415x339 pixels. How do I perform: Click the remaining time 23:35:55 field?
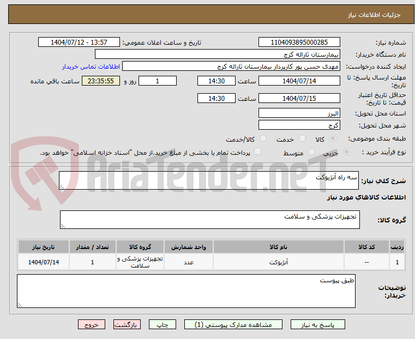click(100, 81)
